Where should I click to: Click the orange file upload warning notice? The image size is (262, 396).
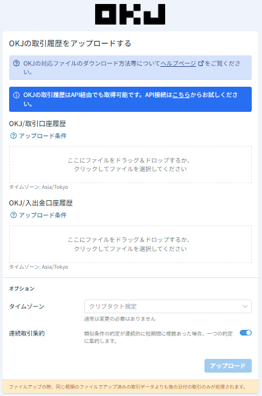click(130, 387)
